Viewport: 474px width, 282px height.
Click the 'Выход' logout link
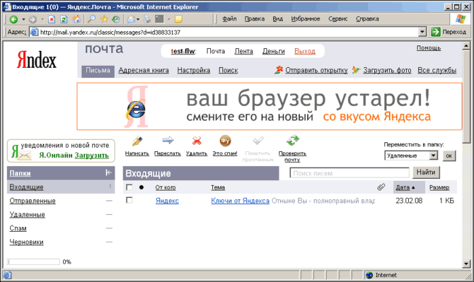pyautogui.click(x=305, y=52)
